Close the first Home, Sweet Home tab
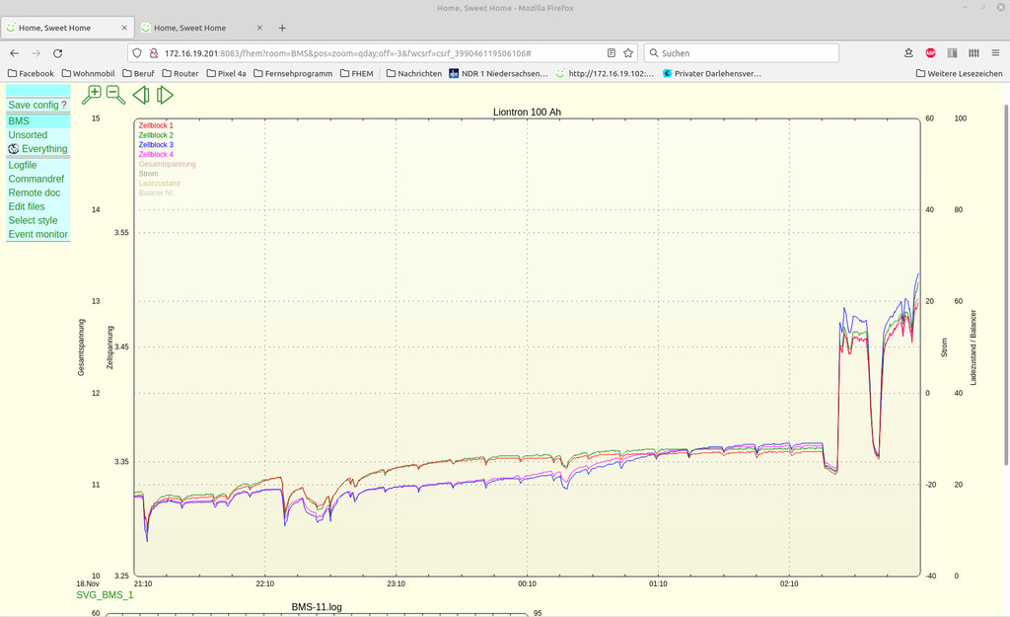 pos(124,28)
